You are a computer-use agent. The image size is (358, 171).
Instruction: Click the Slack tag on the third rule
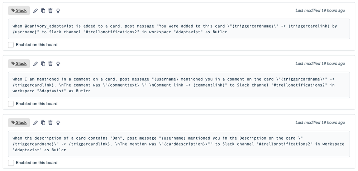pyautogui.click(x=19, y=123)
